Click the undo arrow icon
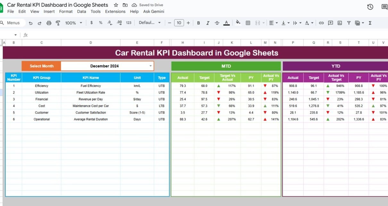This screenshot has width=388, height=206. [31, 23]
